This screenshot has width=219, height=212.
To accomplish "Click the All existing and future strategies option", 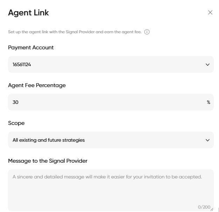I will click(49, 140).
